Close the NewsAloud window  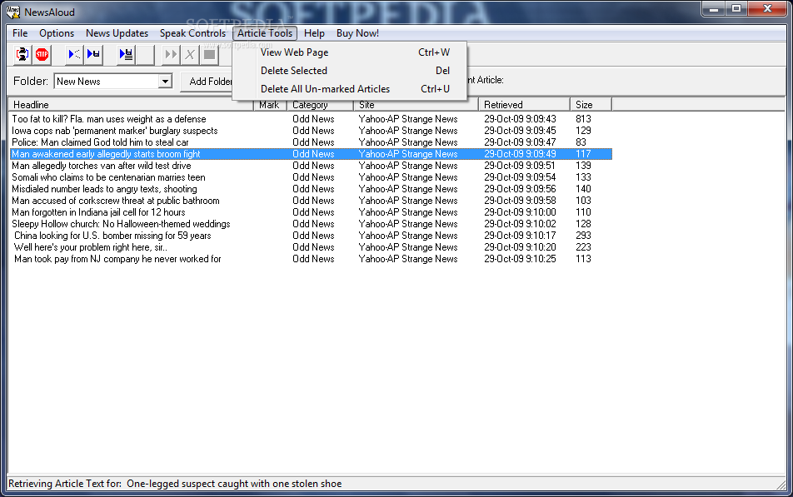point(767,8)
